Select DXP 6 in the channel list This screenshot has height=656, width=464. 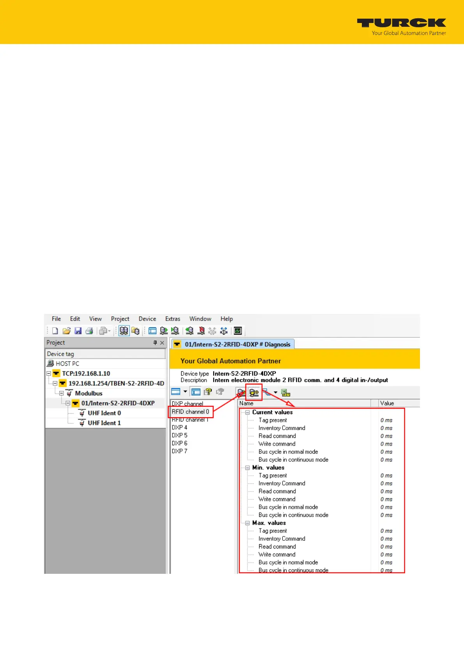180,443
